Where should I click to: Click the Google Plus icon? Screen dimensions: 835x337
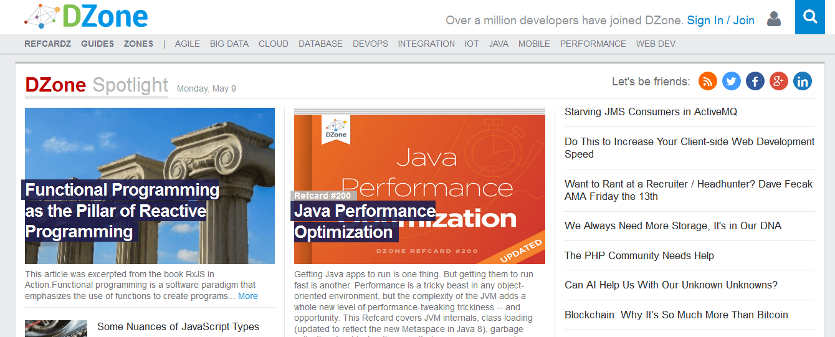coord(779,81)
